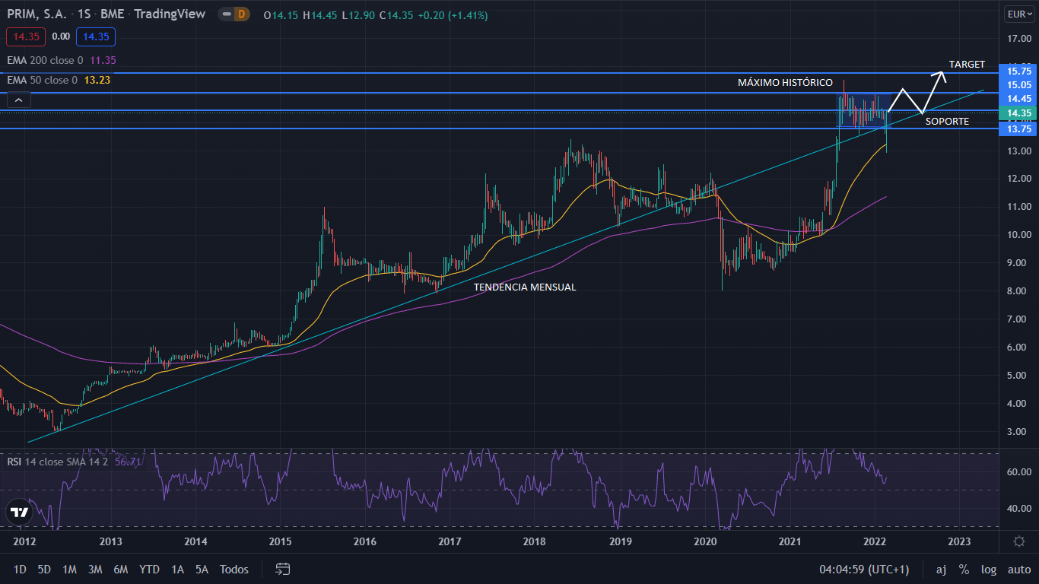
Task: Switch to the 6M time range
Action: click(x=120, y=569)
